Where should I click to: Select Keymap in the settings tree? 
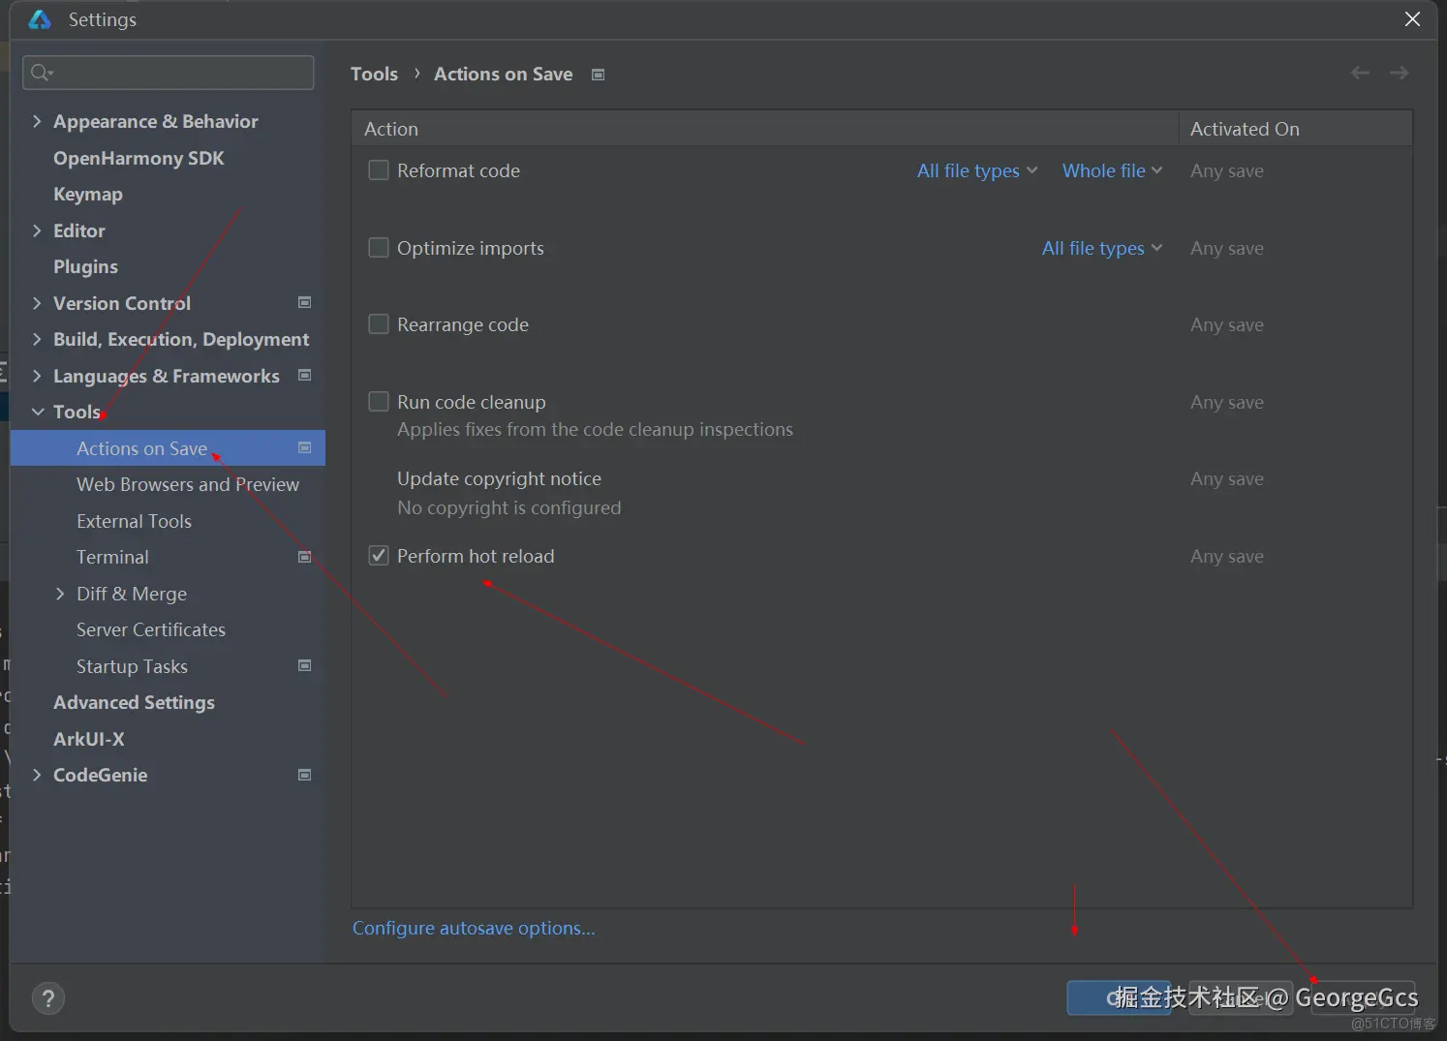tap(88, 195)
